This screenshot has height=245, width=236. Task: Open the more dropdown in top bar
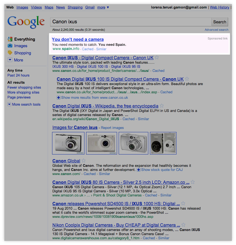103,7
